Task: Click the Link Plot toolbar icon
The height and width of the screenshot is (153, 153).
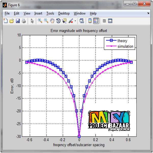Action: click(82, 21)
